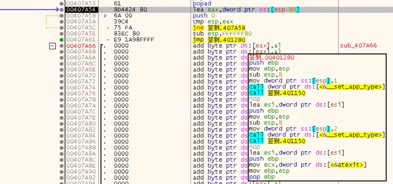
Task: Select address 00407A84 in disassembly
Action: tap(80, 135)
